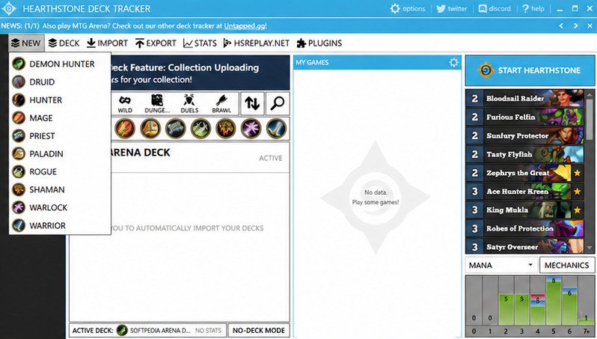The image size is (597, 339).
Task: Open the HSREPLAY.NET menu
Action: [257, 43]
